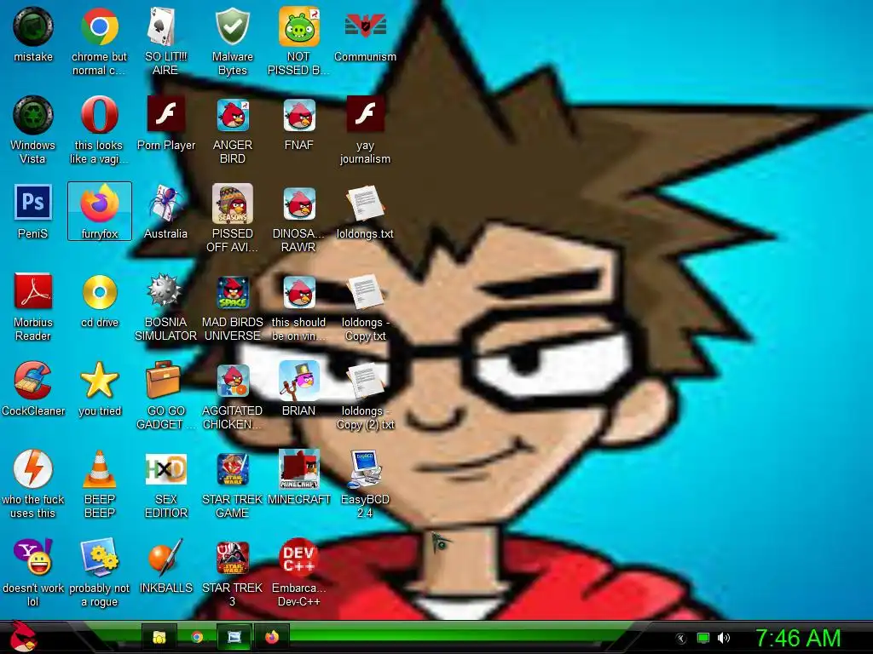Viewport: 873px width, 654px height.
Task: Select the 'MAD BIRDS UNIVERSE' Space icon
Action: (232, 293)
